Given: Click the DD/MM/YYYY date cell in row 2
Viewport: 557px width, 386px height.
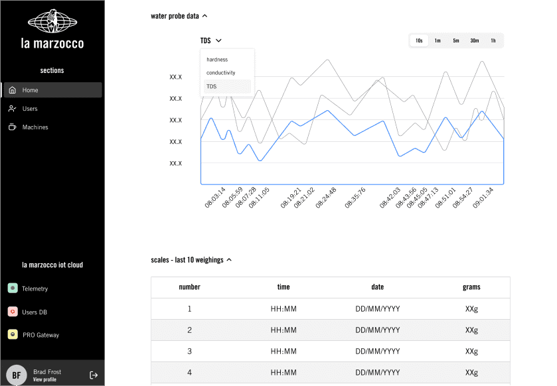Looking at the screenshot, I should (x=378, y=330).
